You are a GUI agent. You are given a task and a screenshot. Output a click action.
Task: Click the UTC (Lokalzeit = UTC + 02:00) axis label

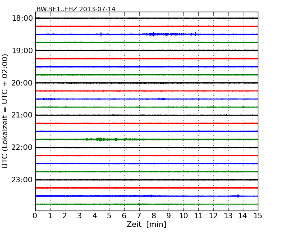[x=5, y=111]
